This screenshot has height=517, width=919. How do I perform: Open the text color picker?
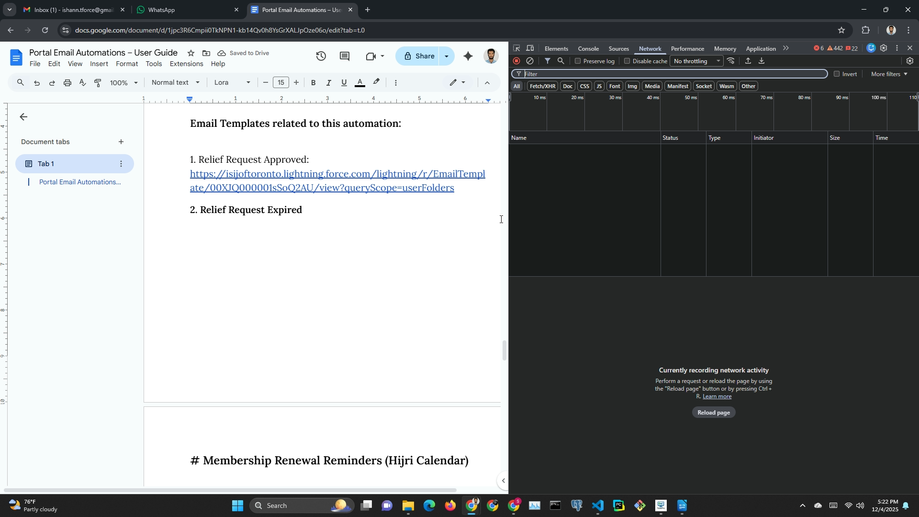point(360,82)
